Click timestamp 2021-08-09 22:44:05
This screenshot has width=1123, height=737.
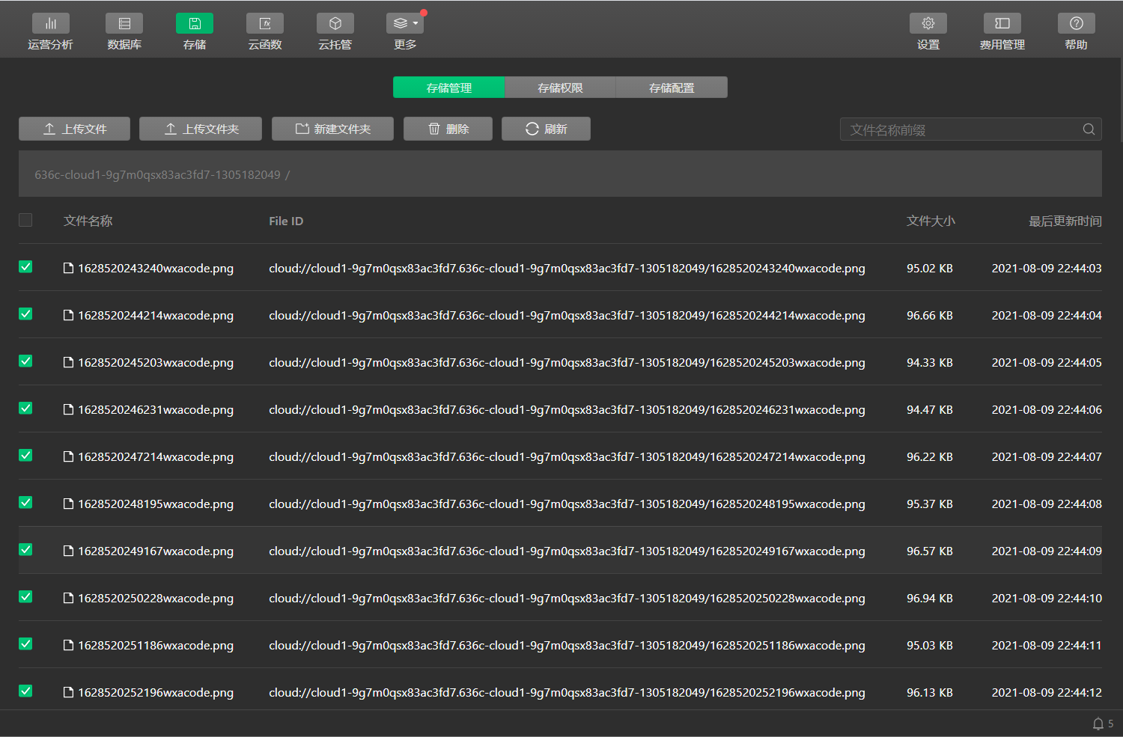(1047, 362)
